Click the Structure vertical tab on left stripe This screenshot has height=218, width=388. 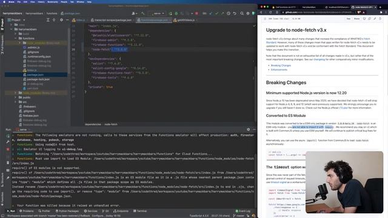point(2,180)
